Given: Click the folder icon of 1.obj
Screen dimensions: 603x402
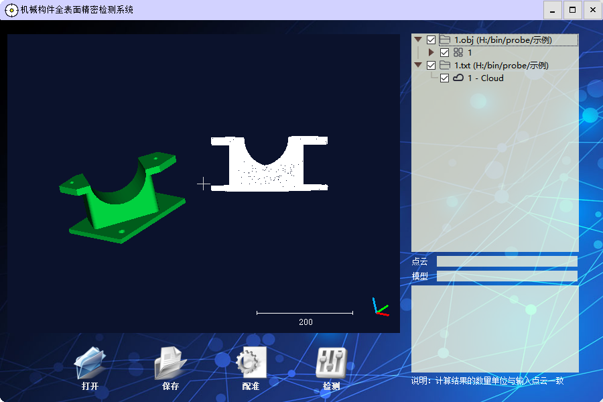Looking at the screenshot, I should pyautogui.click(x=444, y=40).
